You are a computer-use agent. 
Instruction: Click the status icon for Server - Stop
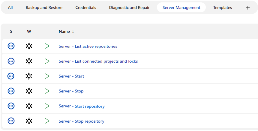pos(11,91)
